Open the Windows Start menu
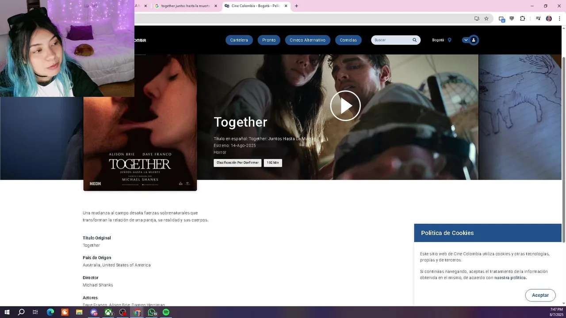This screenshot has width=566, height=318. click(7, 312)
